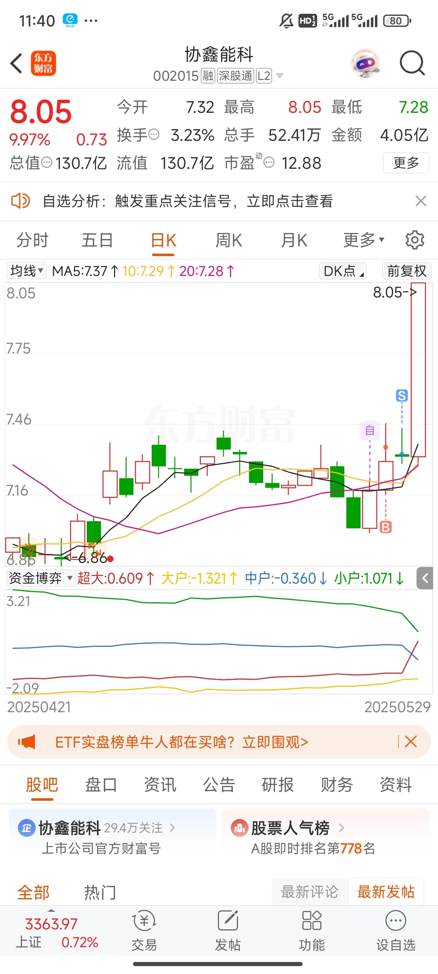Sort by 最新评论

(x=309, y=892)
